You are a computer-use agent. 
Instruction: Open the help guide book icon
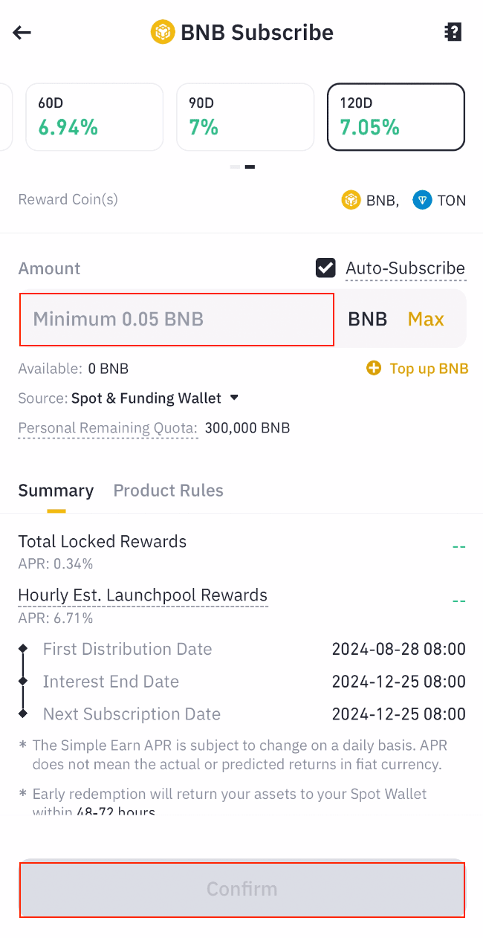pyautogui.click(x=453, y=32)
